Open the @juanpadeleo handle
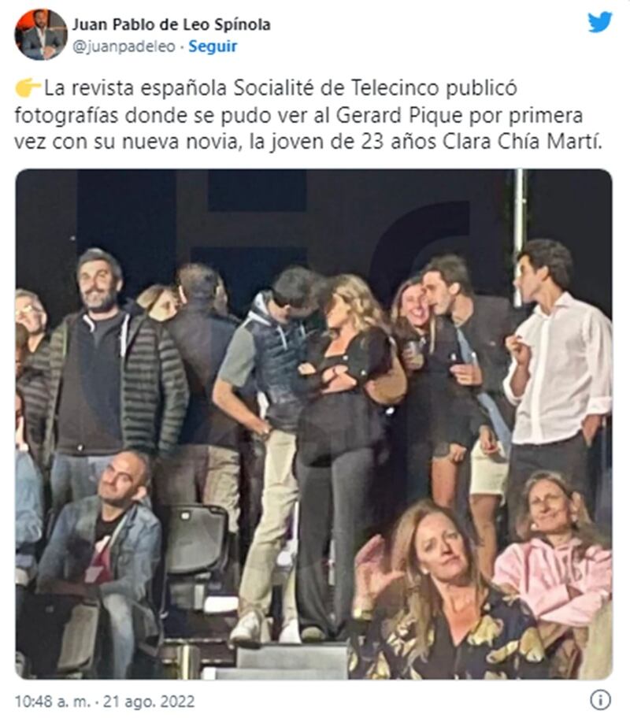The height and width of the screenshot is (719, 630). point(124,46)
